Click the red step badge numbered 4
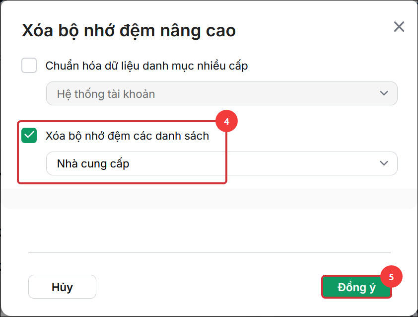The image size is (418, 317). (x=226, y=121)
